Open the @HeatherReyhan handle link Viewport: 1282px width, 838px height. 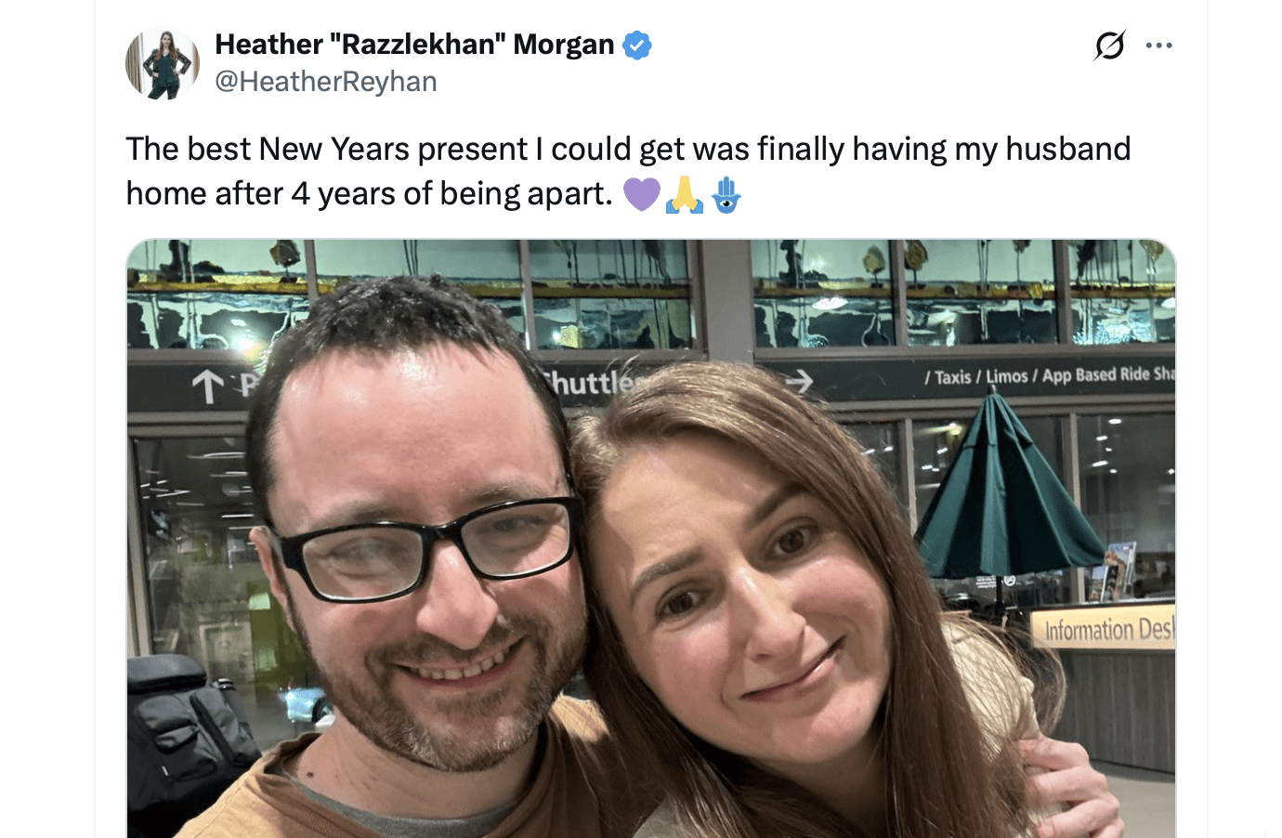[326, 82]
